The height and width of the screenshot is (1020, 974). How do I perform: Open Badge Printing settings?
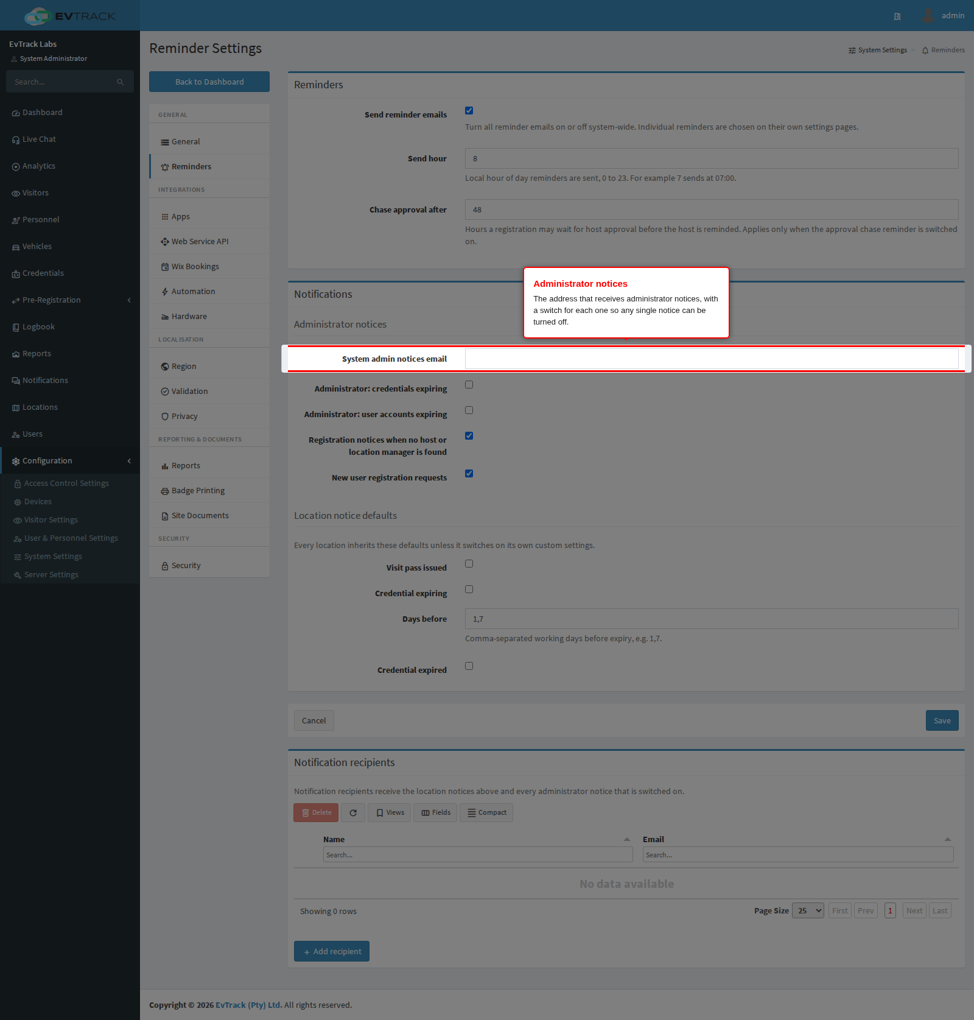click(x=210, y=490)
